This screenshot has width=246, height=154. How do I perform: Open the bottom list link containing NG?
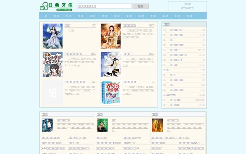click(x=189, y=143)
